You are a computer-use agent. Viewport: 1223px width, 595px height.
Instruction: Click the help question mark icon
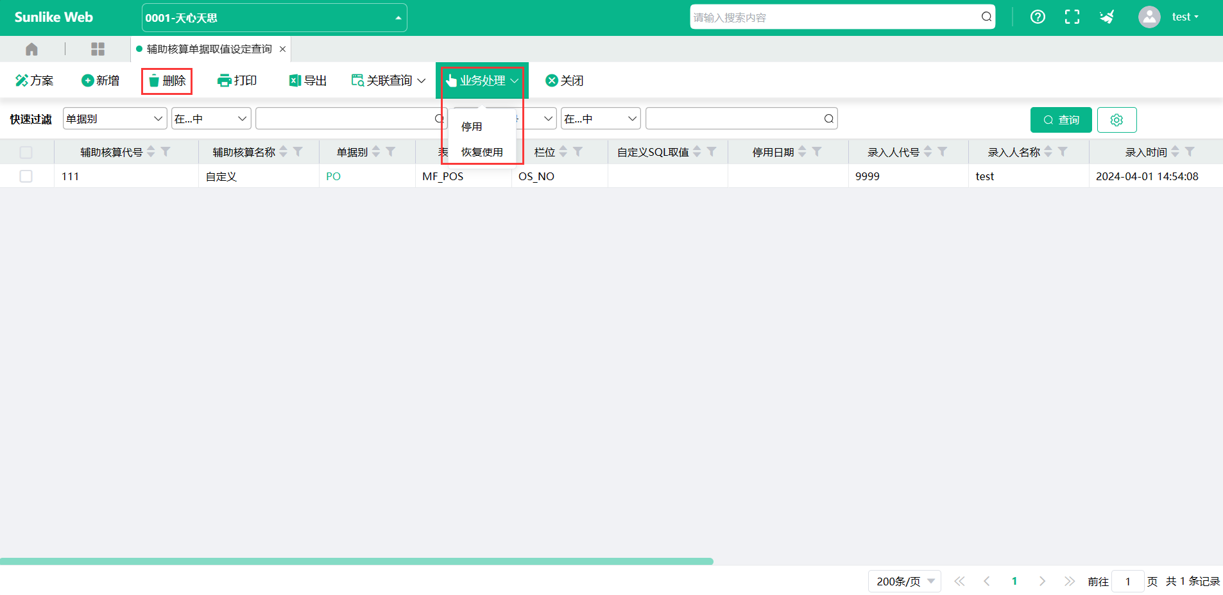1038,17
